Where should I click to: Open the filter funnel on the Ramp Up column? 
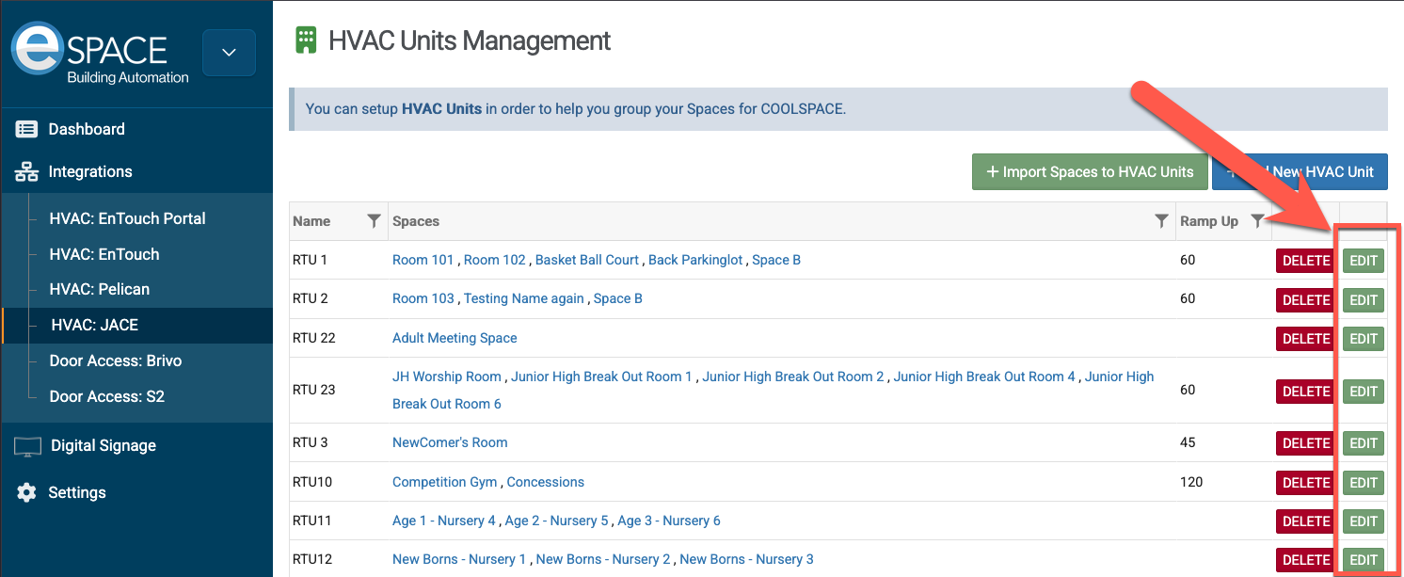[1258, 221]
